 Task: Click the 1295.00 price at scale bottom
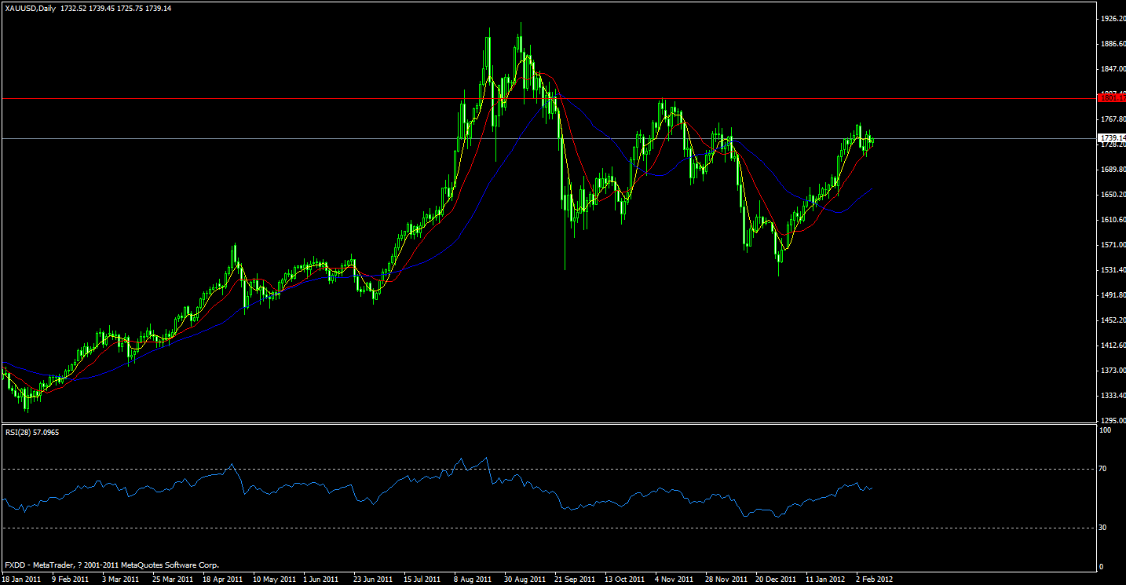point(1110,419)
